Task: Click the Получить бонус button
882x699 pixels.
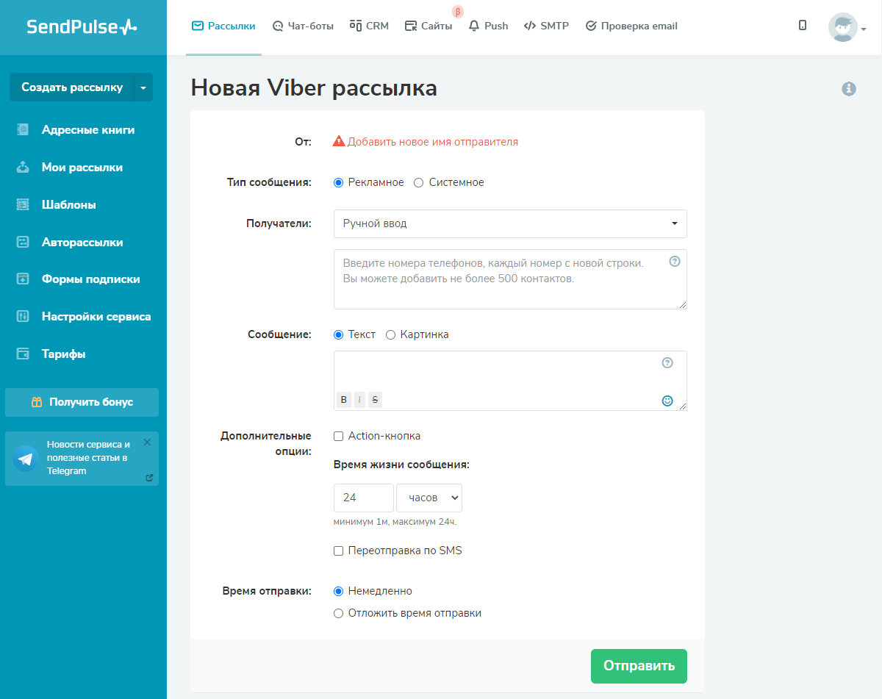Action: [x=82, y=402]
